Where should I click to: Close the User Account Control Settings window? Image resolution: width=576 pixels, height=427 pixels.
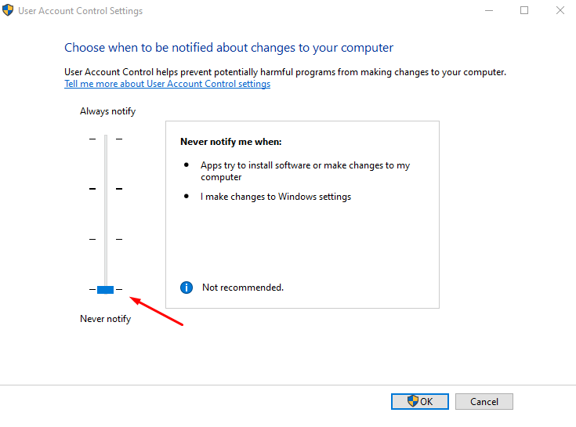click(559, 11)
